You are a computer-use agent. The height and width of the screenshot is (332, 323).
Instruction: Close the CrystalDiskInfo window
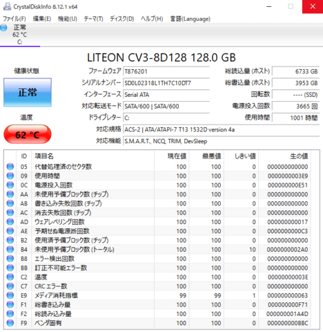tap(313, 6)
